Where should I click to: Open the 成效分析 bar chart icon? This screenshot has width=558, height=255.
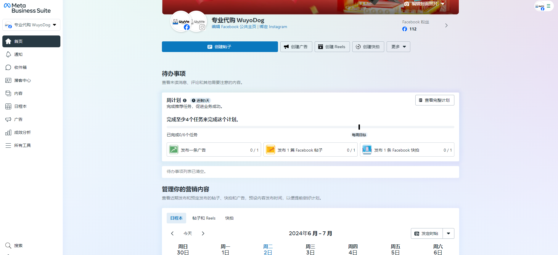click(8, 132)
